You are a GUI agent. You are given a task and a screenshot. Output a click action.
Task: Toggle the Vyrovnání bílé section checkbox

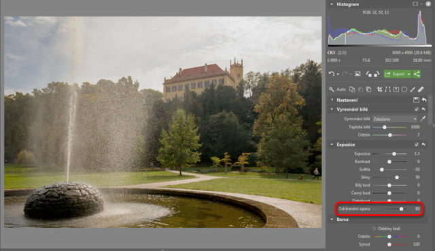click(416, 109)
